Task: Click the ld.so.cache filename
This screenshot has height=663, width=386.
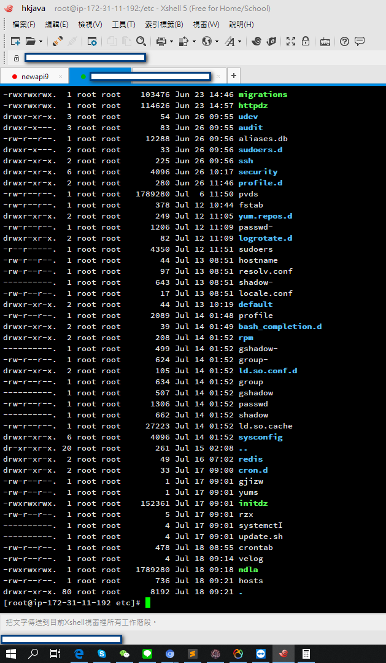Action: click(x=265, y=426)
